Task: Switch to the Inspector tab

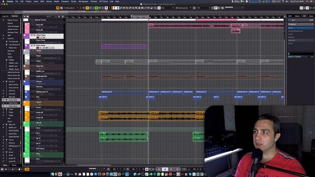Action: click(5, 16)
